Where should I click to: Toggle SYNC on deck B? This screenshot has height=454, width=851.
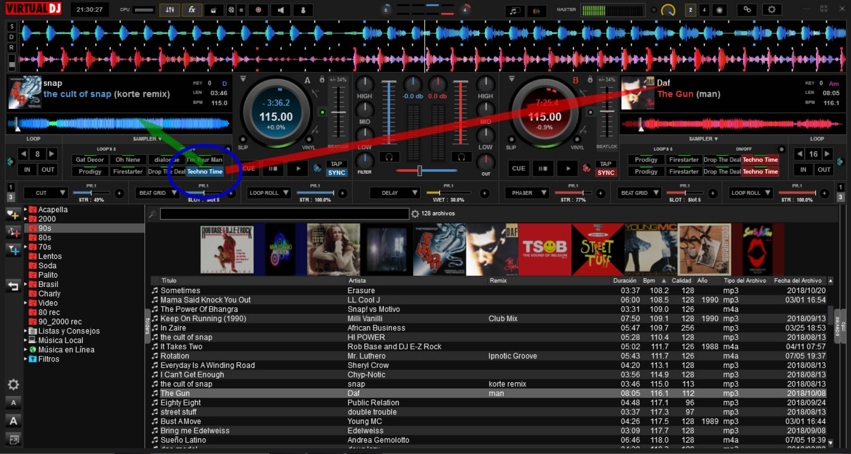tap(605, 173)
